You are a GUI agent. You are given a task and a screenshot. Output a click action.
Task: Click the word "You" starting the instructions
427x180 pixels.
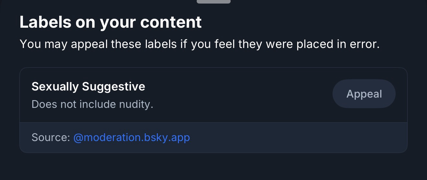(x=30, y=44)
